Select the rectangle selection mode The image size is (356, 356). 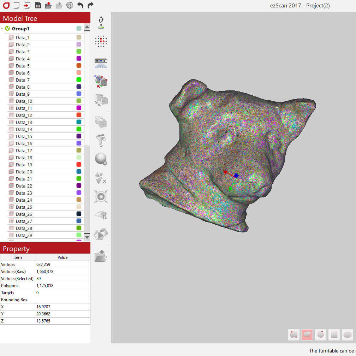coord(334,334)
